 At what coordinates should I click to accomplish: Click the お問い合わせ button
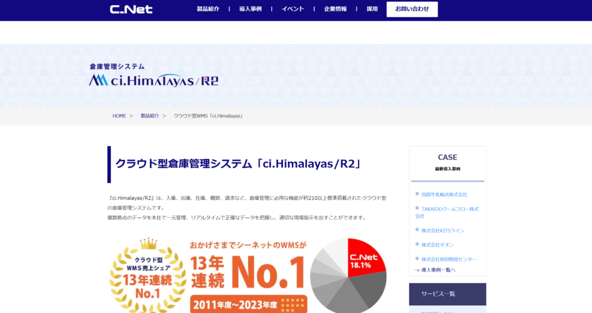412,9
